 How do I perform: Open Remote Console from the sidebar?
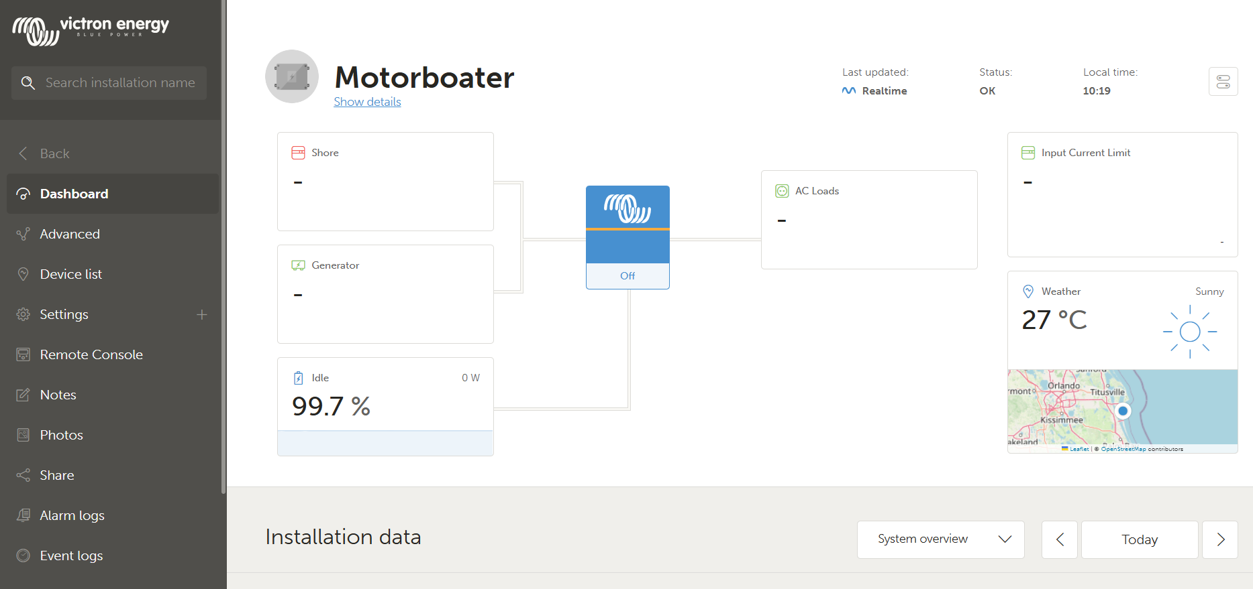[x=91, y=354]
